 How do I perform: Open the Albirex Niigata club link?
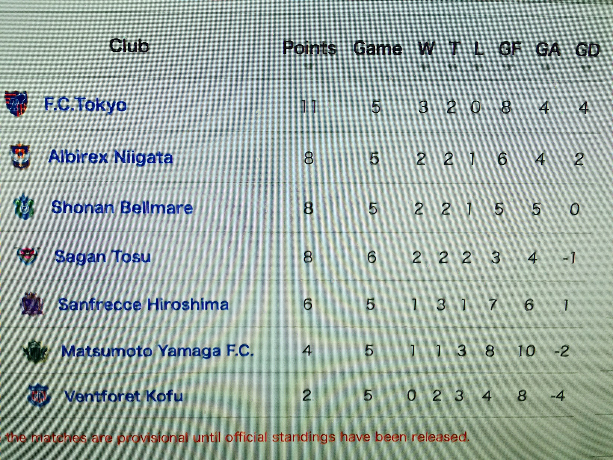(x=110, y=157)
